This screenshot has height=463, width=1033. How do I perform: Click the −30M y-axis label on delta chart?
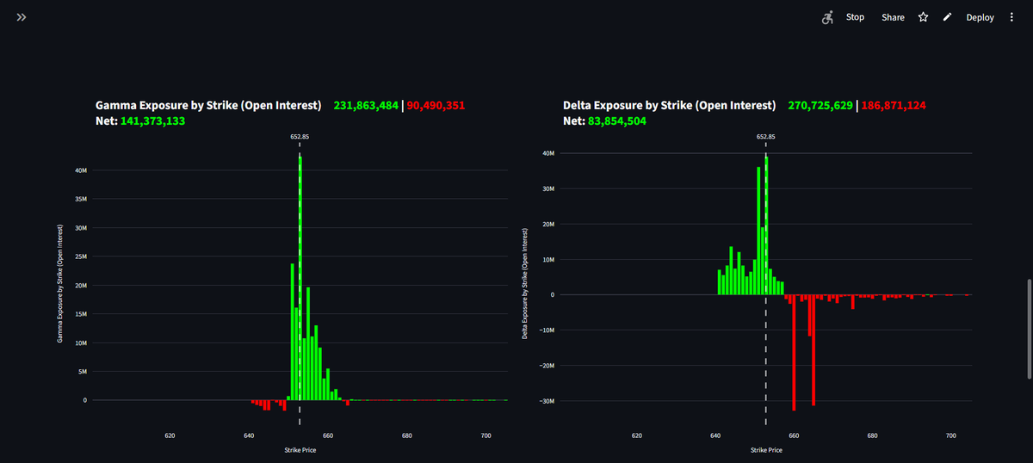548,401
